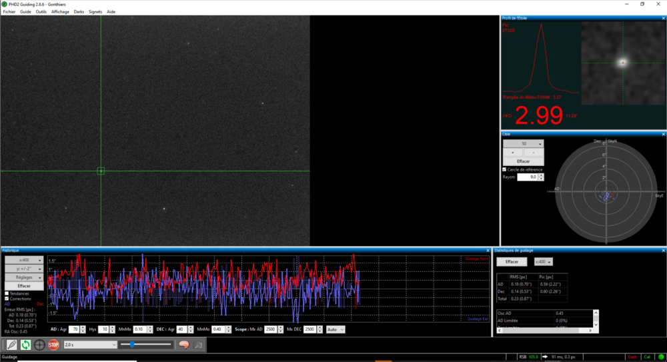Open the Darks menu
This screenshot has height=362, width=667.
(79, 12)
